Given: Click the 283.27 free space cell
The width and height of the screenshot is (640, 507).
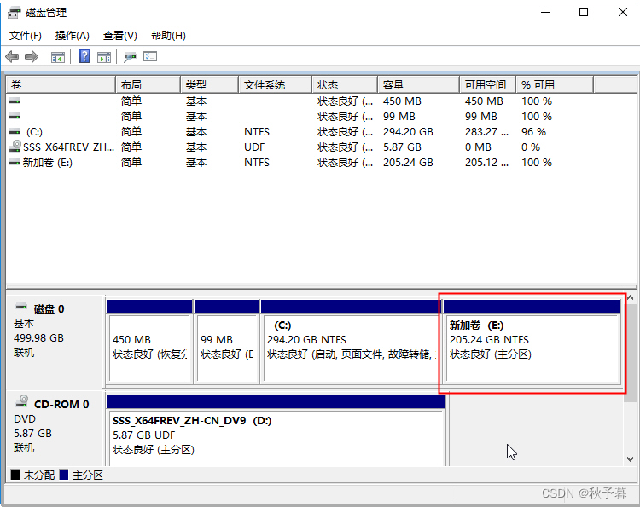Looking at the screenshot, I should click(x=486, y=131).
